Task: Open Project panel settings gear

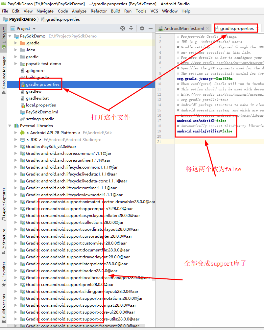Action: point(142,28)
